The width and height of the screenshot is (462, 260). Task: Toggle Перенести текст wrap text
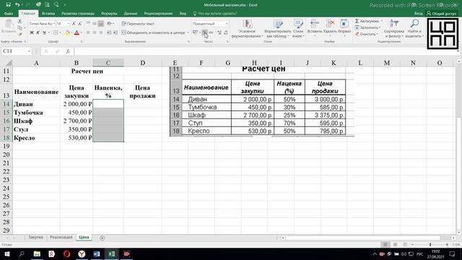pyautogui.click(x=138, y=24)
